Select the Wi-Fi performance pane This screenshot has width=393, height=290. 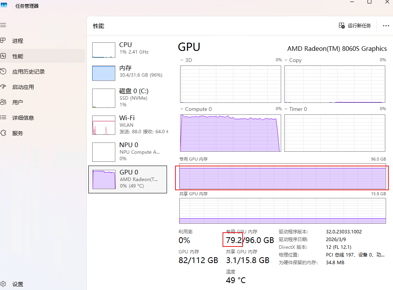coord(128,125)
